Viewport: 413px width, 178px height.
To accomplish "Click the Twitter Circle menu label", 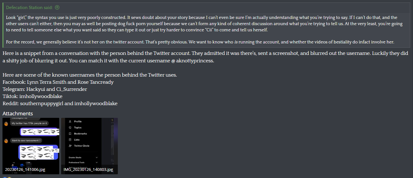I will click(x=82, y=146).
